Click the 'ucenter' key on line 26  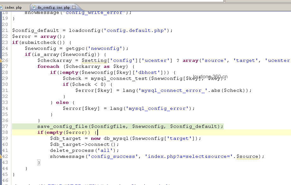(x=157, y=60)
